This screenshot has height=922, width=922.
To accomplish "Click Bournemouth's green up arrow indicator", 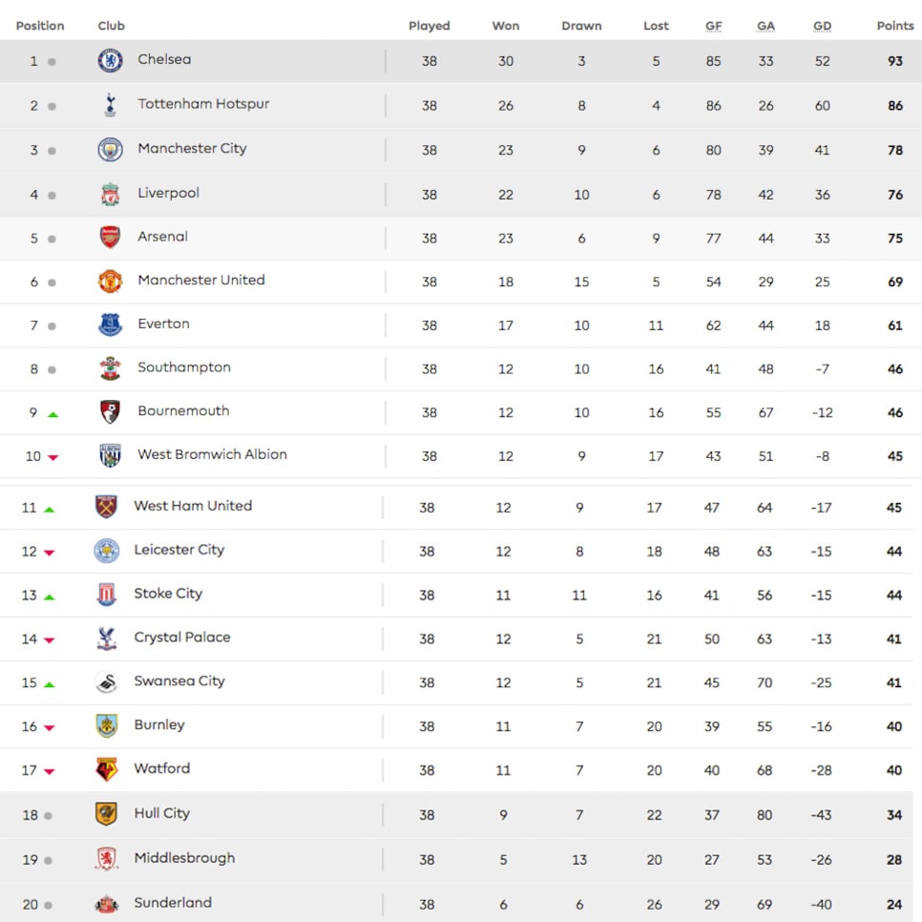I will (x=52, y=414).
